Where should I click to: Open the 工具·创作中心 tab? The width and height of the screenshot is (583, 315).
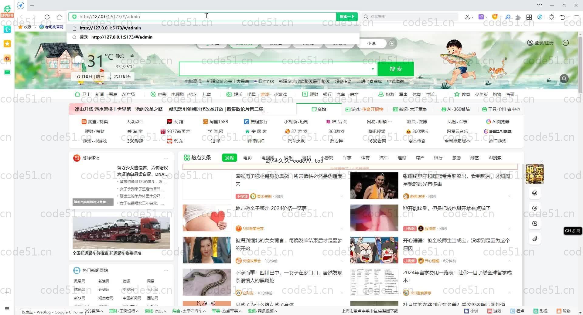(x=501, y=109)
